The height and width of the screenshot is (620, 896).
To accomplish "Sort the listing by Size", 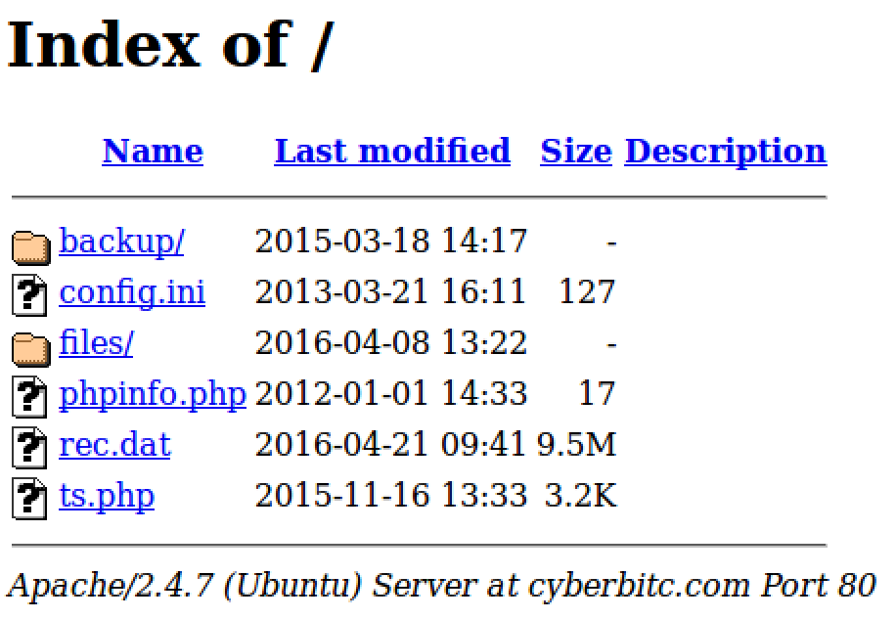I will [575, 152].
